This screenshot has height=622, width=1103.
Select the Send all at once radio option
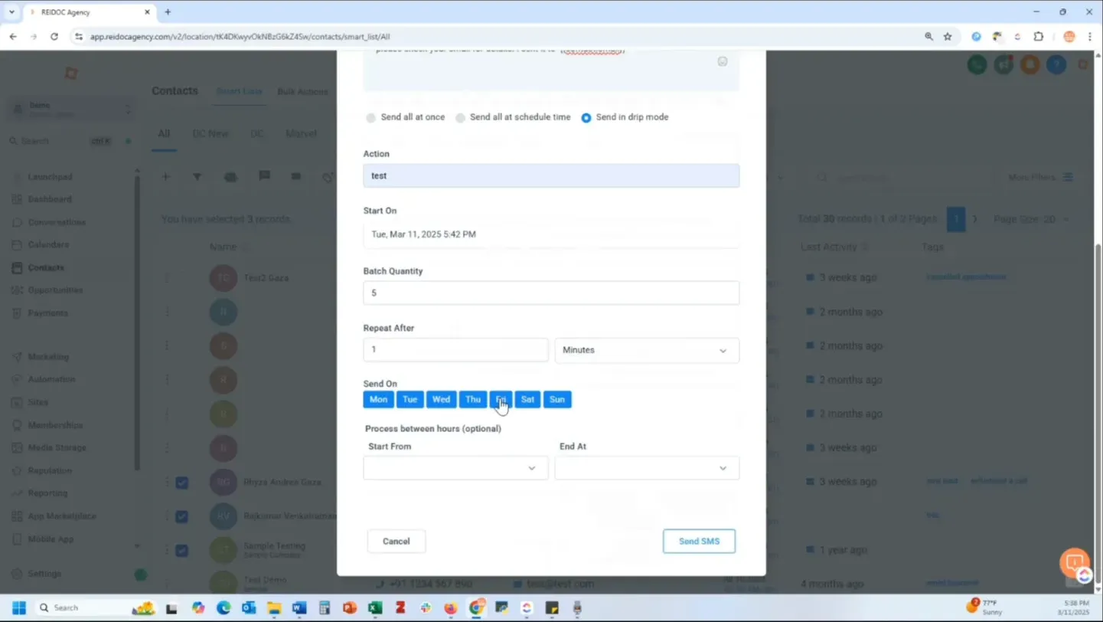click(371, 118)
